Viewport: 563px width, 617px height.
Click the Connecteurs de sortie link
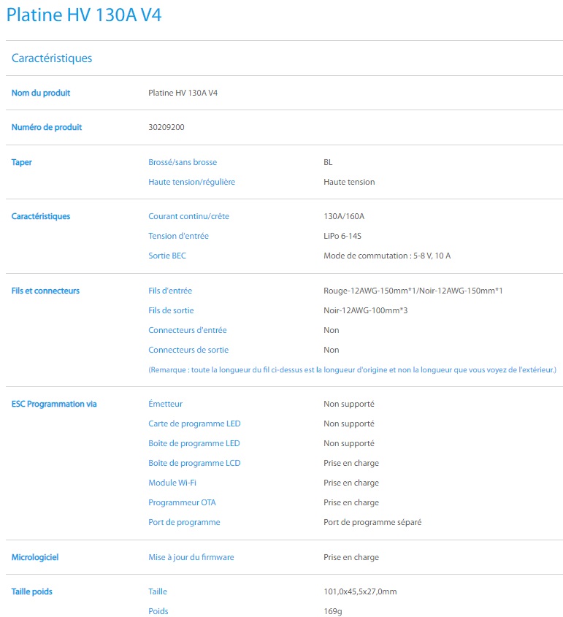click(x=188, y=350)
